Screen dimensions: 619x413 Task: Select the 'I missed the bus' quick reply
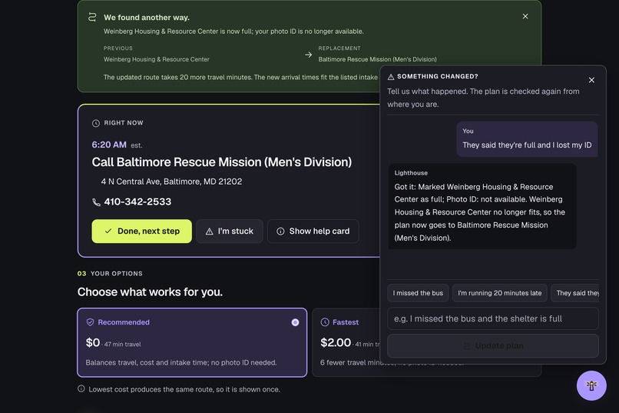click(x=418, y=293)
